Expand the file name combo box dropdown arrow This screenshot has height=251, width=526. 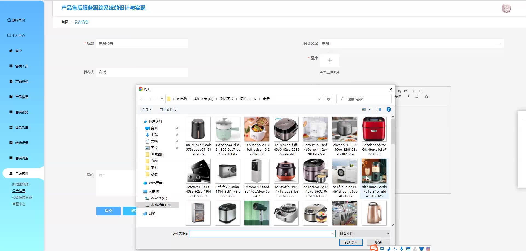(x=333, y=234)
